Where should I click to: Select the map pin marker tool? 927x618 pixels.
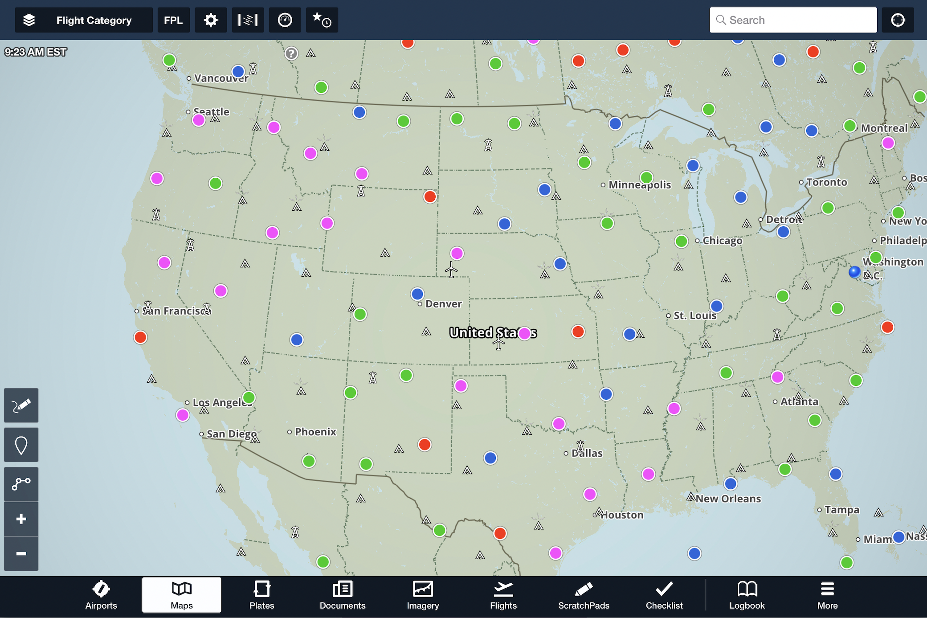pos(21,445)
